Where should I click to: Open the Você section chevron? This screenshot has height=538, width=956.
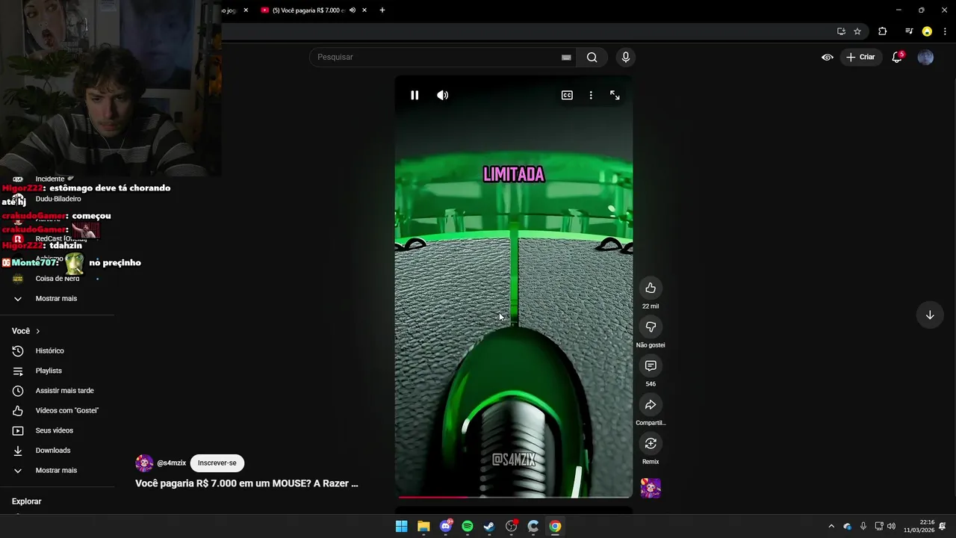[x=38, y=331]
